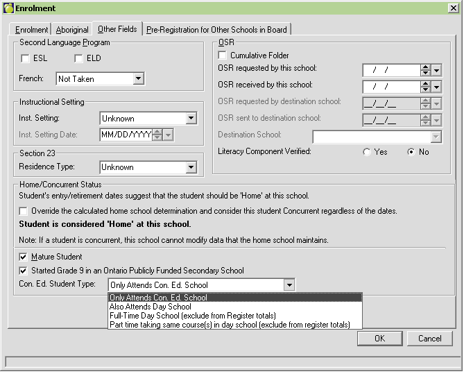Uncheck the Mature Student checkbox
The height and width of the screenshot is (374, 464).
click(x=24, y=257)
